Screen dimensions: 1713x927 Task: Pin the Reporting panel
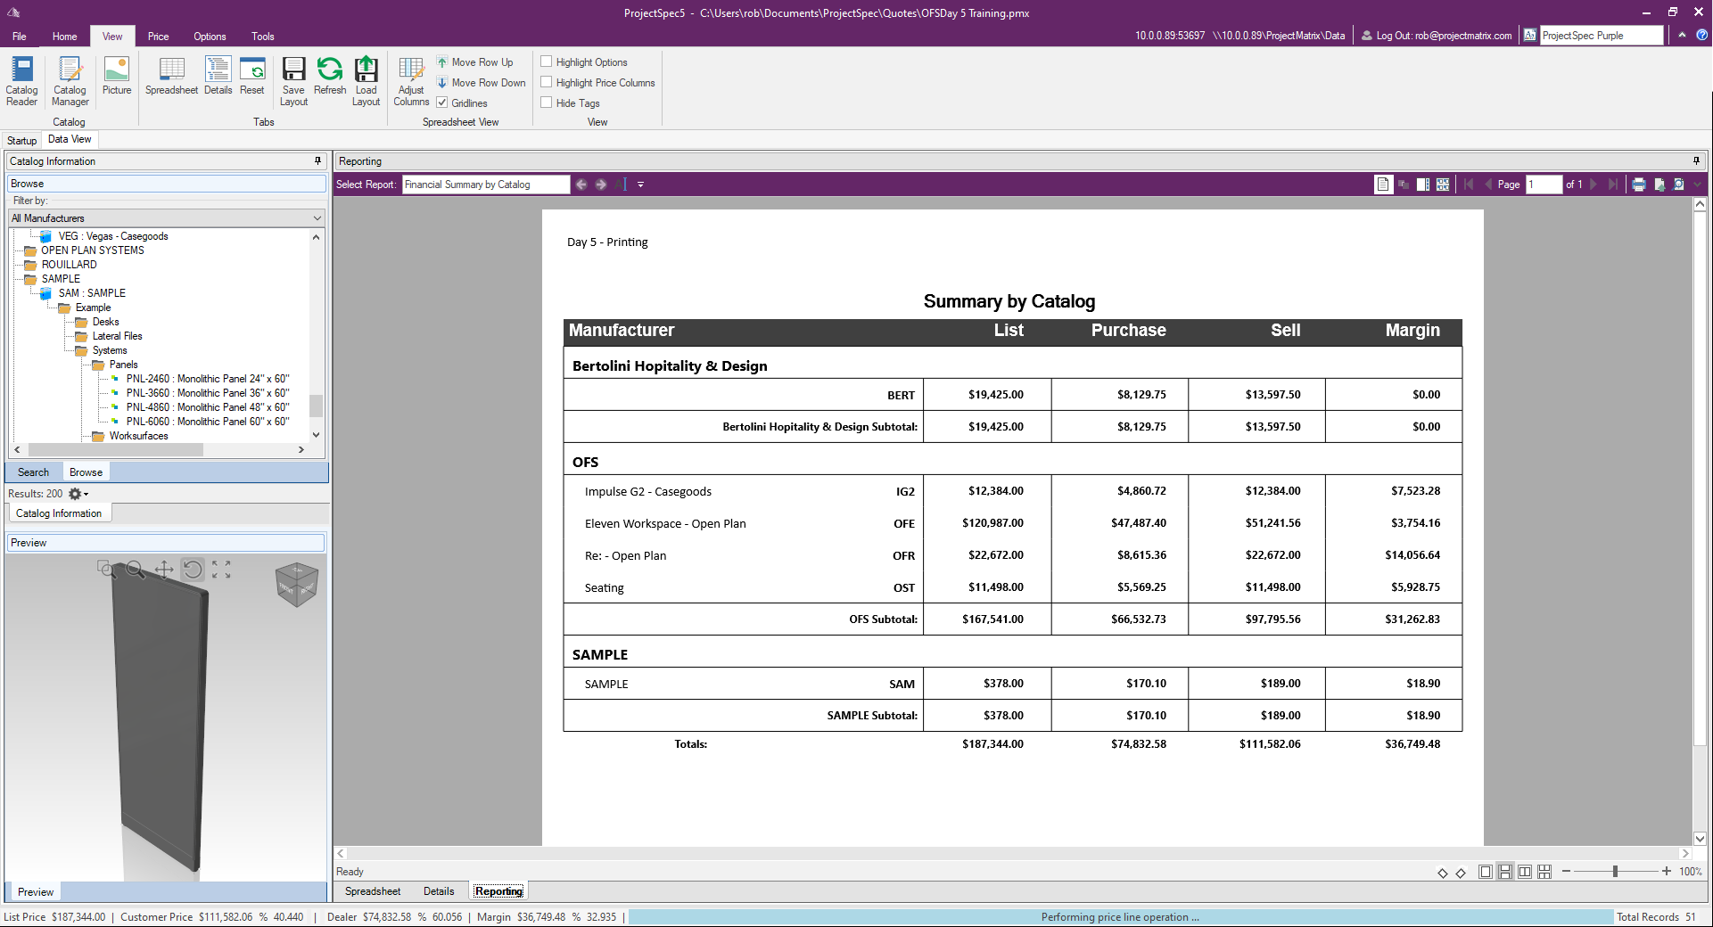coord(1696,161)
